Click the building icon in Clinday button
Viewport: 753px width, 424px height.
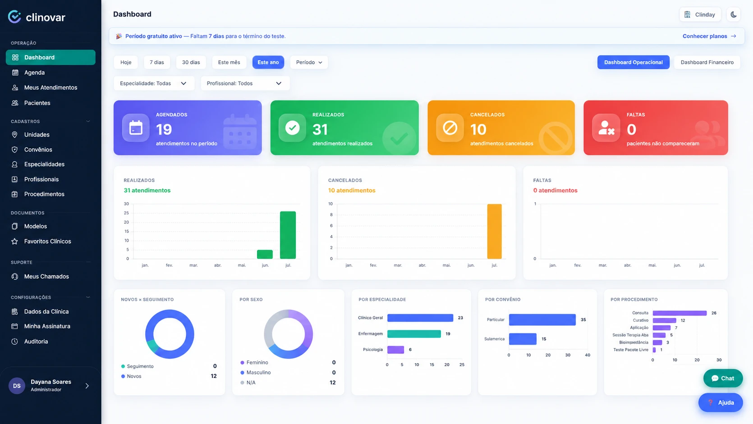687,14
